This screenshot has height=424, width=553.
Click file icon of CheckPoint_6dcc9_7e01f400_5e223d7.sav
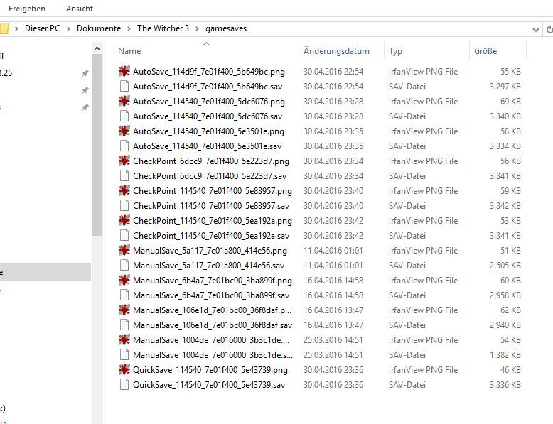(124, 176)
